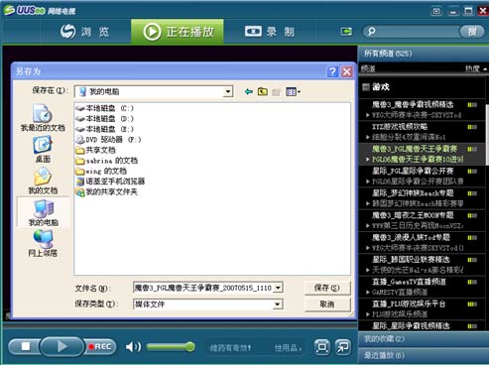Sort channels by 热度 column
The width and height of the screenshot is (489, 365).
coord(475,68)
